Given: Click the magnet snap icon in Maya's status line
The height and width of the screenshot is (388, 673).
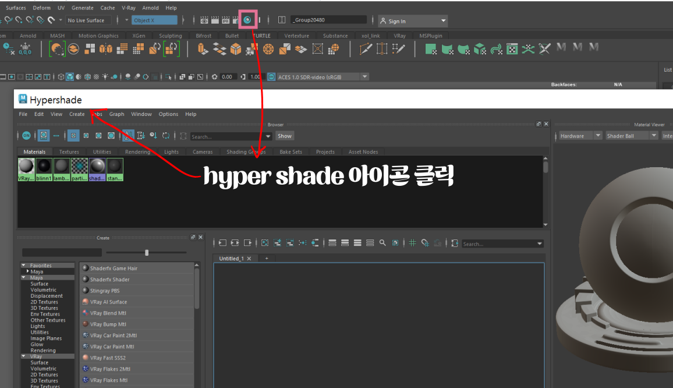Looking at the screenshot, I should [x=51, y=20].
